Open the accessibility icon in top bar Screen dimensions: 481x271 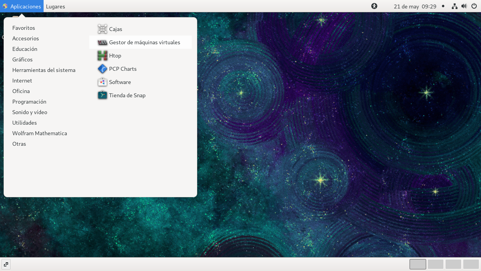[x=374, y=6]
